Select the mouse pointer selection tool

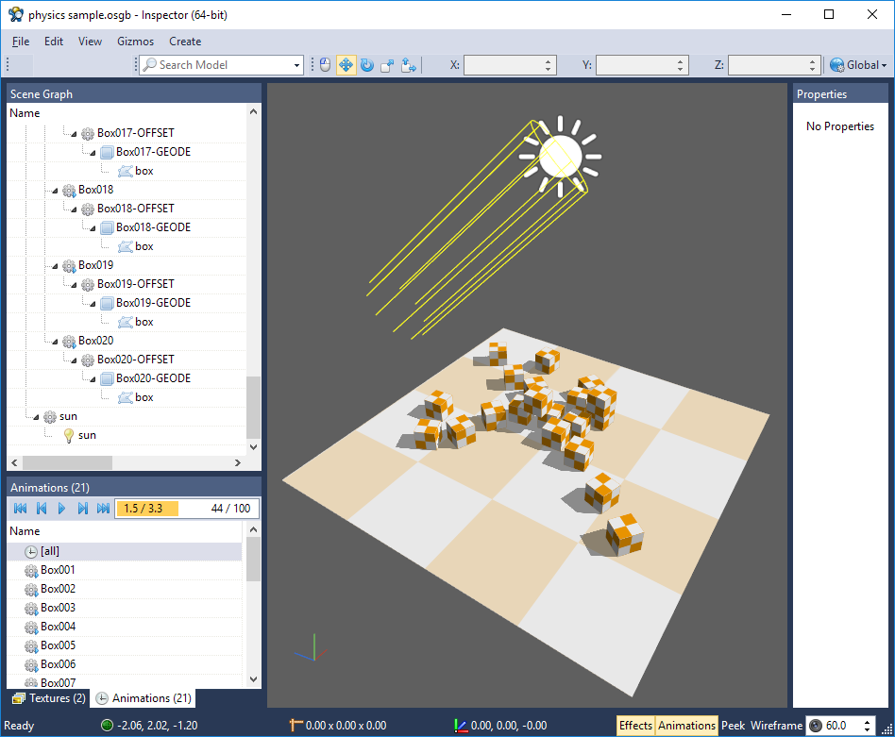(x=325, y=65)
